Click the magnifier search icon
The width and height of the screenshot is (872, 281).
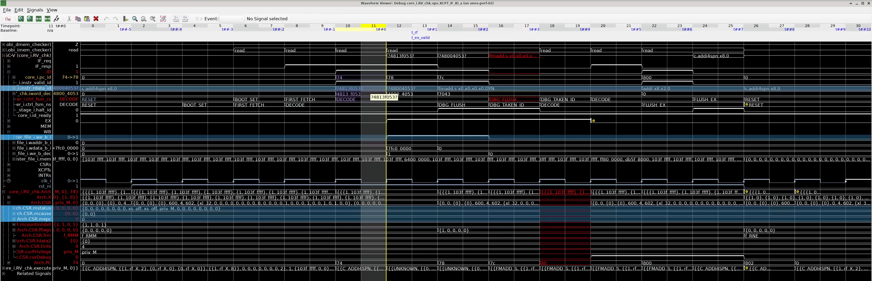135,19
